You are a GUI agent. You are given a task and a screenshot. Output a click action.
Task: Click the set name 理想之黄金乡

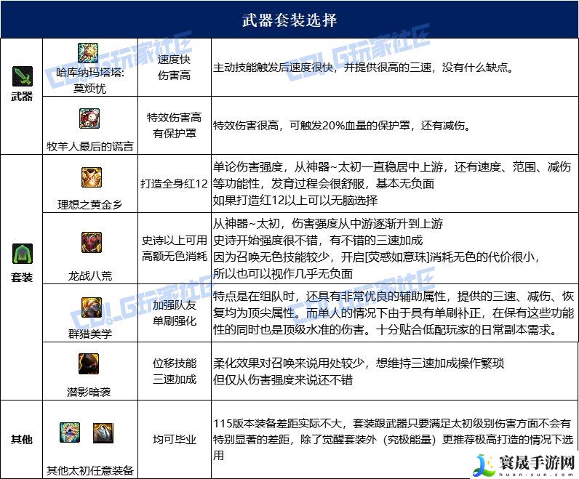coord(89,204)
